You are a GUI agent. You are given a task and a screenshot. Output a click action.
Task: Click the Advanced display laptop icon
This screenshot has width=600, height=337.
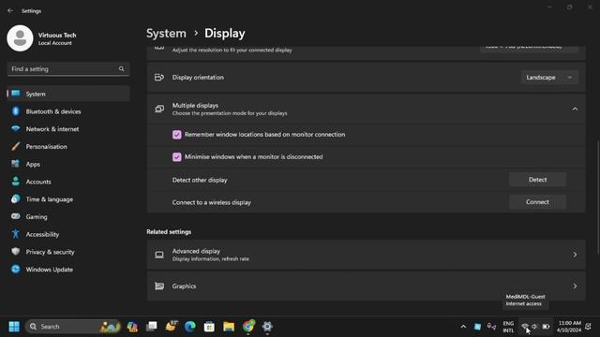pos(159,255)
